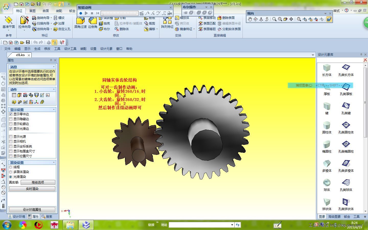Switch to the 草图 ribbon tab

[x=32, y=11]
